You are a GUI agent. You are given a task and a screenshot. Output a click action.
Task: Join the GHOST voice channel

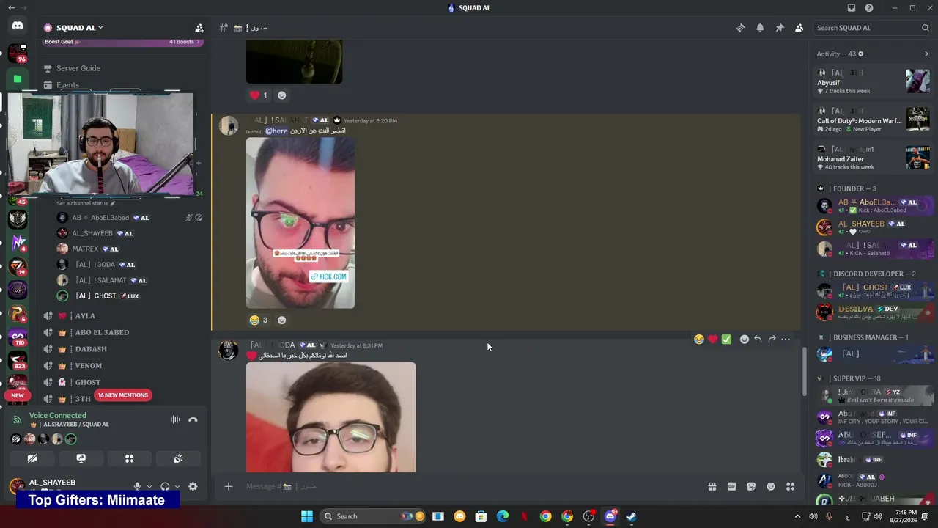click(88, 382)
